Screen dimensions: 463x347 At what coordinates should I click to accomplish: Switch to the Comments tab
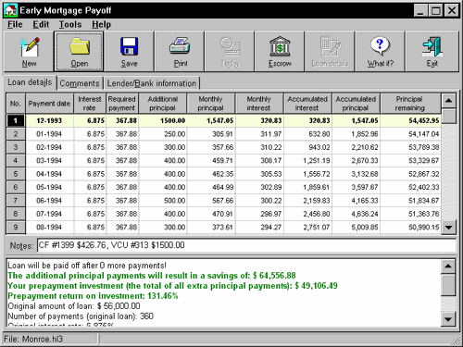[80, 83]
